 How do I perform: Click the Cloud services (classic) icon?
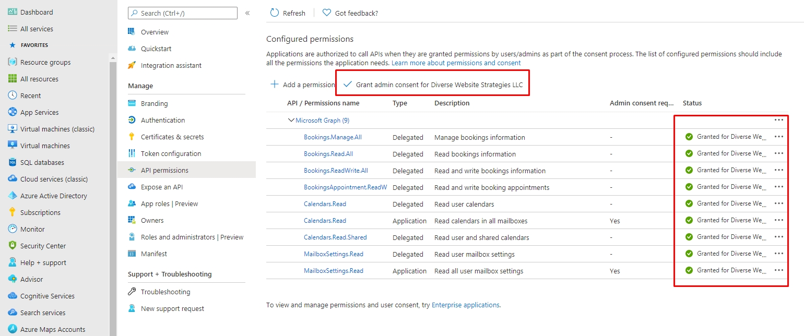click(x=13, y=179)
